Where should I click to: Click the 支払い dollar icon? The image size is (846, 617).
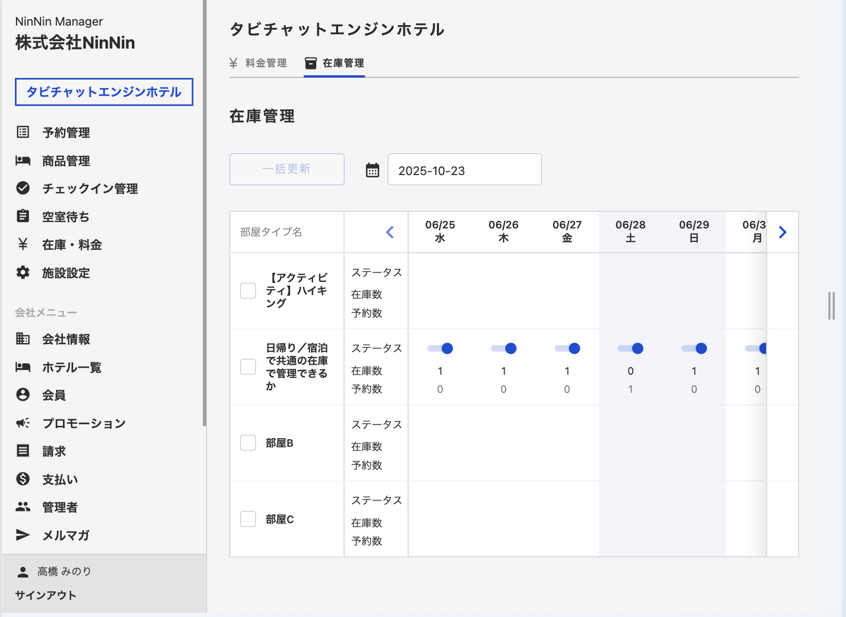pyautogui.click(x=23, y=479)
